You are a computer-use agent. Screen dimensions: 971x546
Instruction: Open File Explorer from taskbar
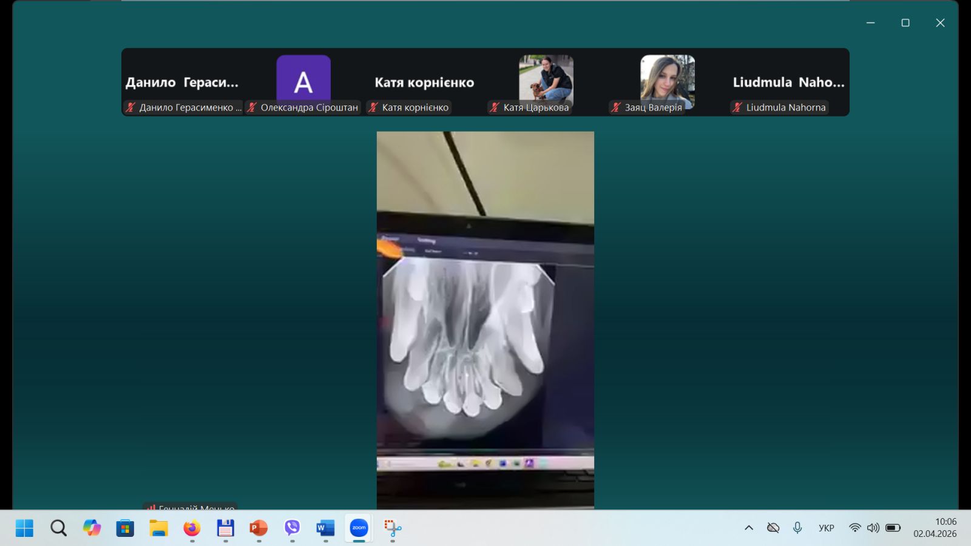(158, 528)
